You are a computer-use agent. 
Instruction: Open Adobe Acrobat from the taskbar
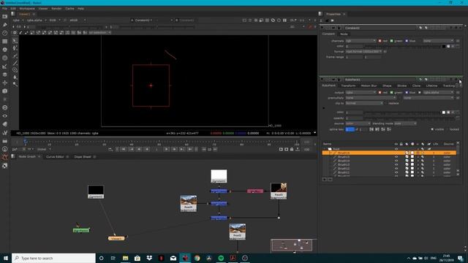pos(233,258)
